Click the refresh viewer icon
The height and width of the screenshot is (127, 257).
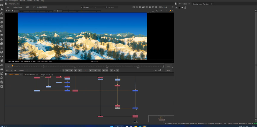tap(150, 7)
